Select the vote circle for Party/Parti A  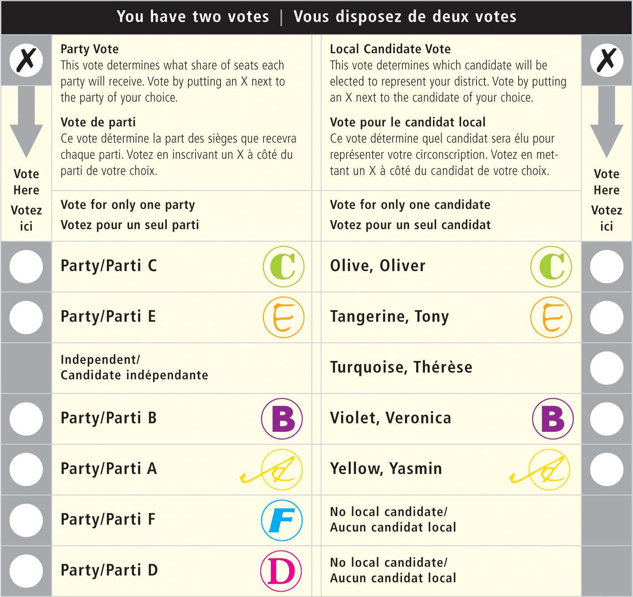(x=26, y=469)
